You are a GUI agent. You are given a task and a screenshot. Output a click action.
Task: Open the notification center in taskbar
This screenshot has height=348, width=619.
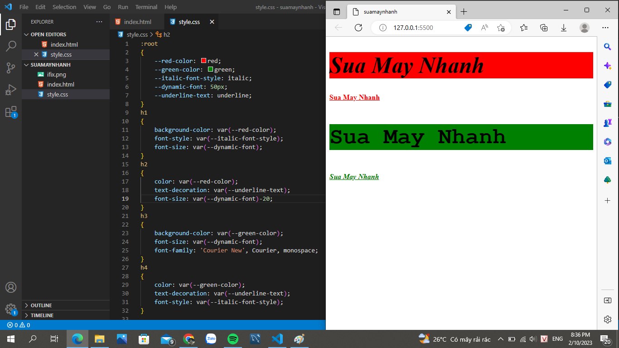[605, 339]
